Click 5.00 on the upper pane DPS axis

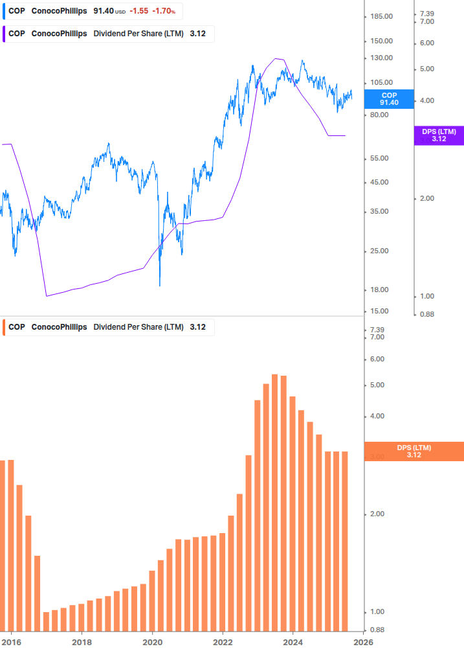(x=427, y=69)
